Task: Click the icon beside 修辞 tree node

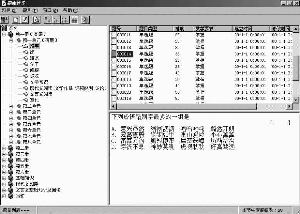Action: point(26,70)
